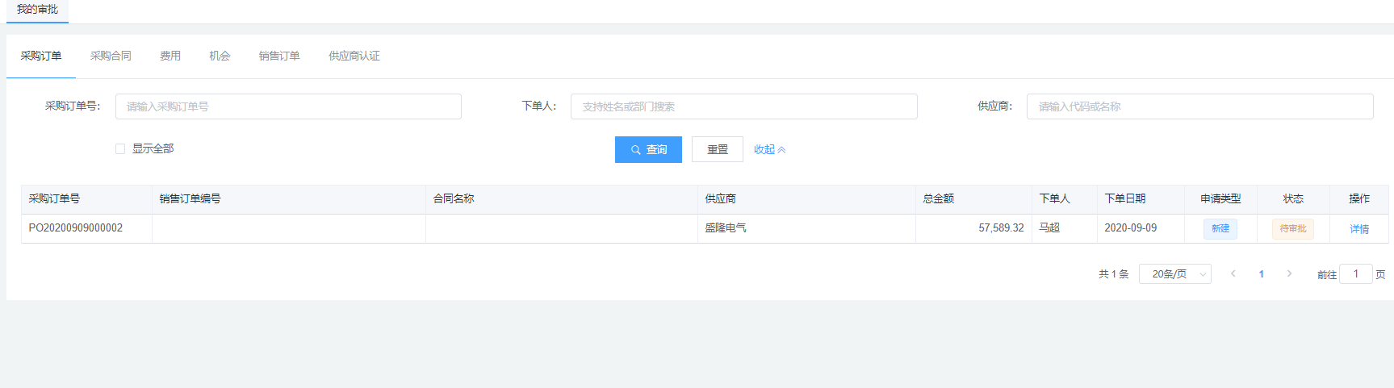Select page number 1 in pagination
The width and height of the screenshot is (1394, 388).
[1261, 274]
